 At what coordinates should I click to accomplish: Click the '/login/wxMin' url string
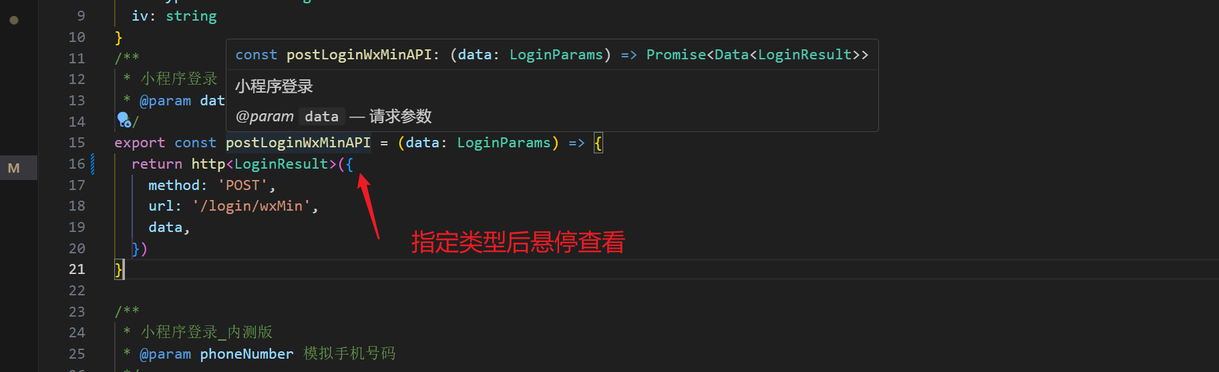(x=251, y=206)
